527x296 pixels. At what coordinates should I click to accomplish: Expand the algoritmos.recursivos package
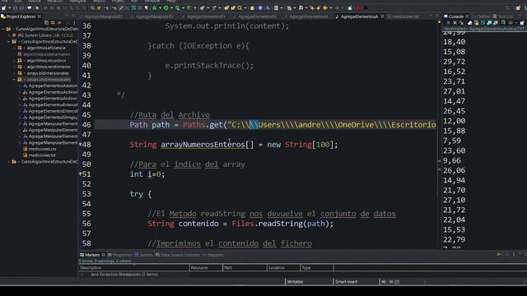tap(15, 61)
